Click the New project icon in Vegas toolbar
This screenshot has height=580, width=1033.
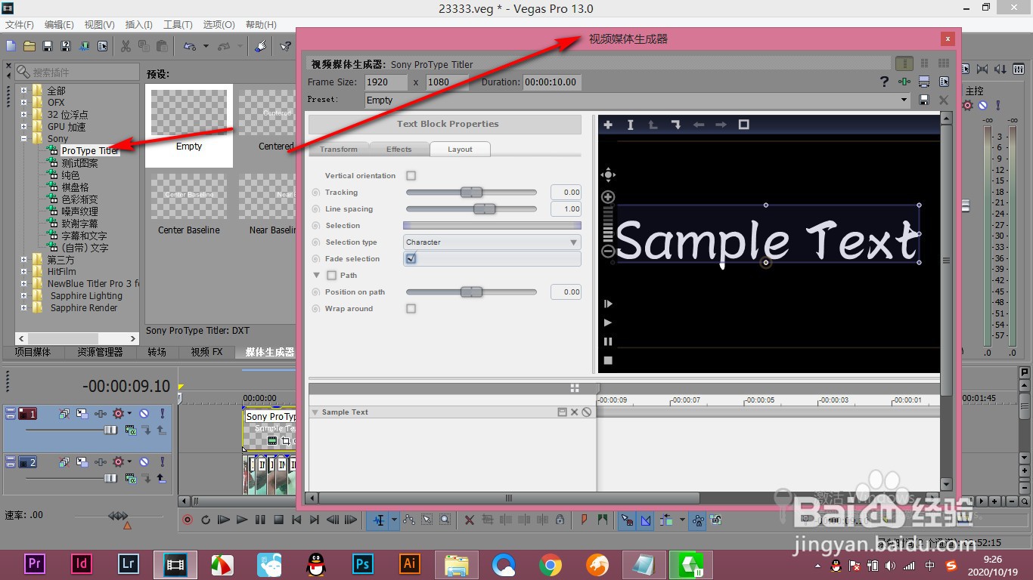(11, 46)
